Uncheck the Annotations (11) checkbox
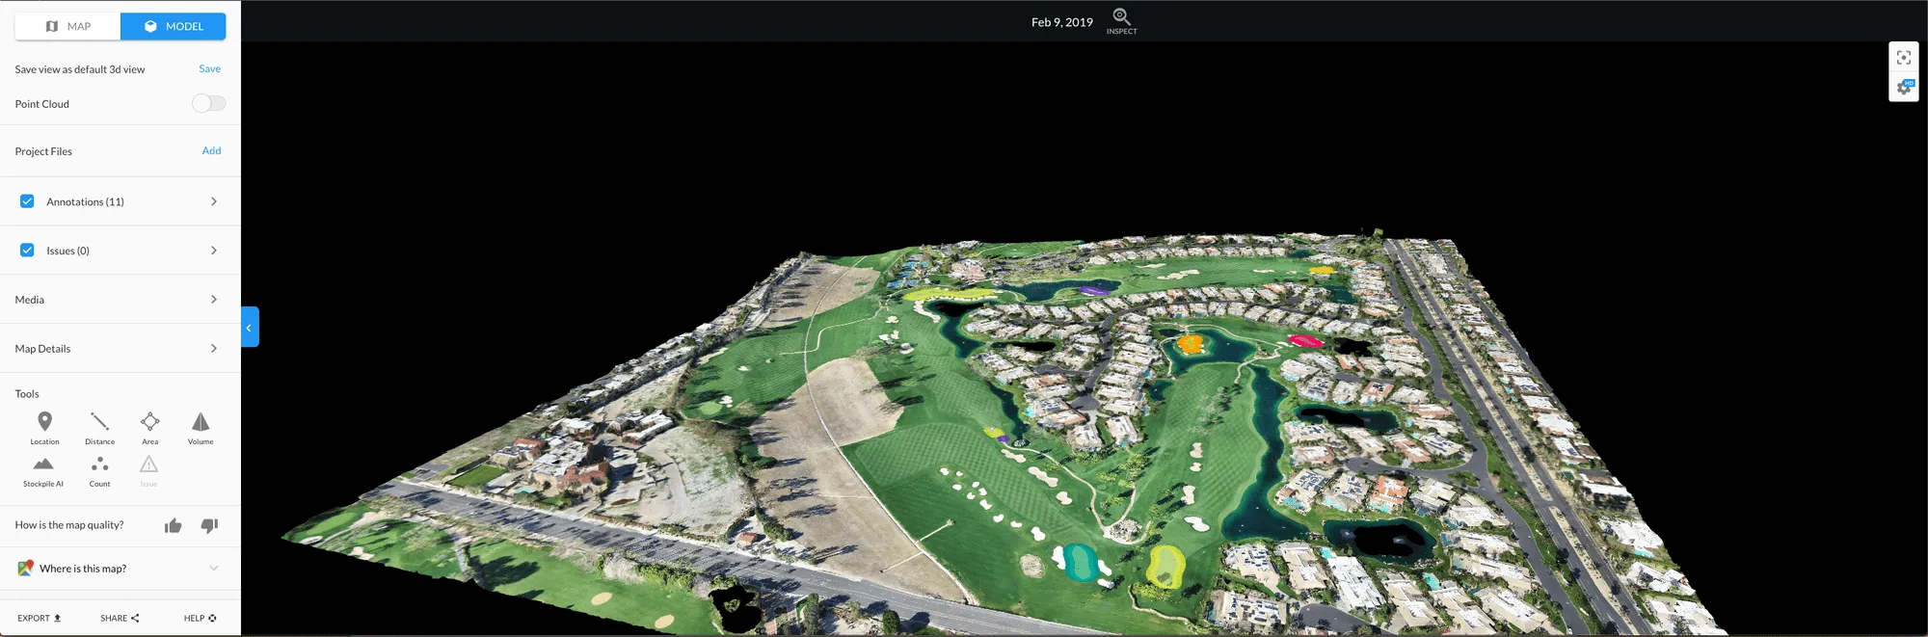The width and height of the screenshot is (1928, 637). [x=27, y=201]
